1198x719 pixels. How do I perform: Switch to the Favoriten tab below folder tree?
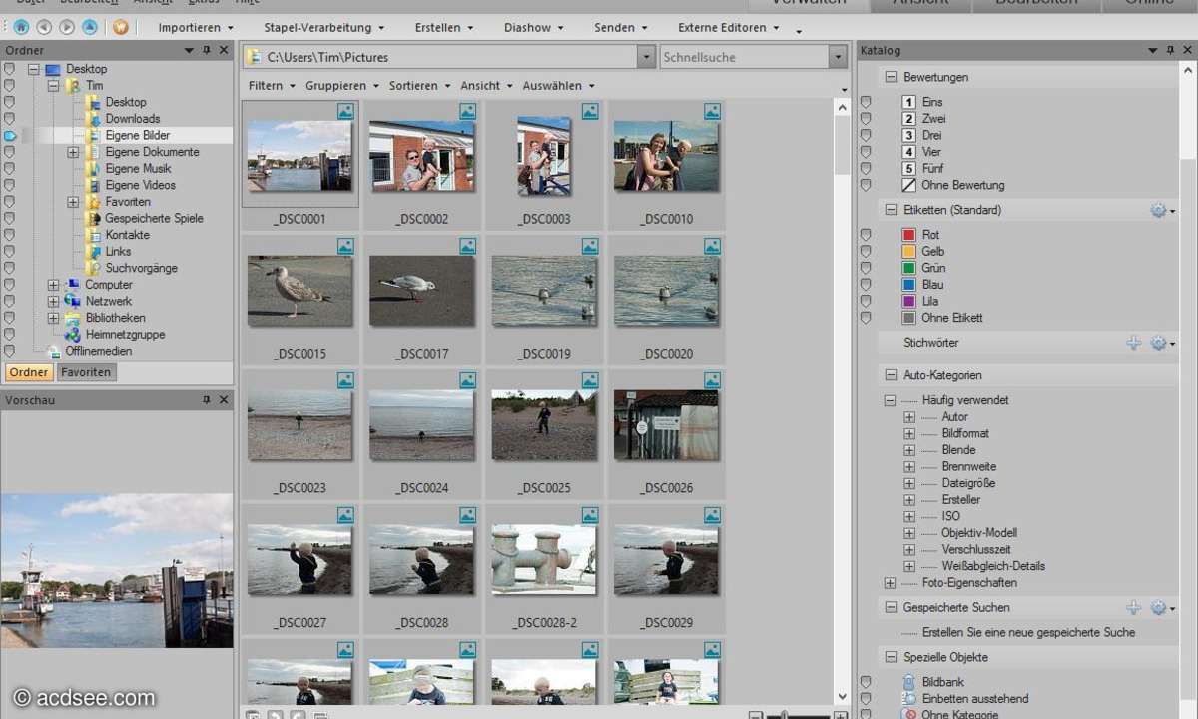[x=86, y=372]
